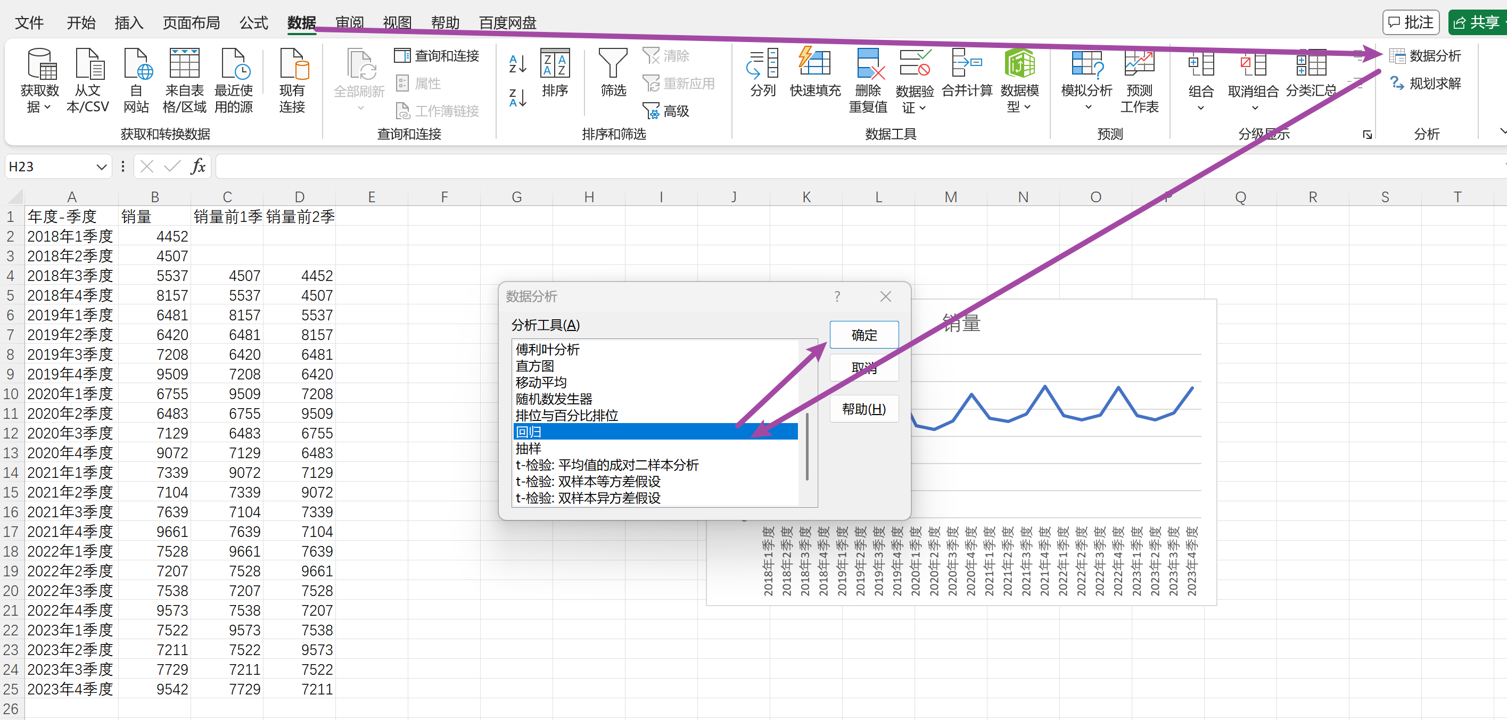Click the Filter (筛选) funnel icon

pos(613,64)
